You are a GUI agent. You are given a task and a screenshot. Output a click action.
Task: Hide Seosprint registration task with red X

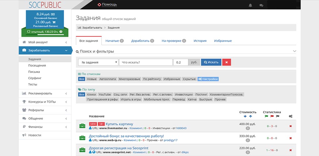coord(291,150)
